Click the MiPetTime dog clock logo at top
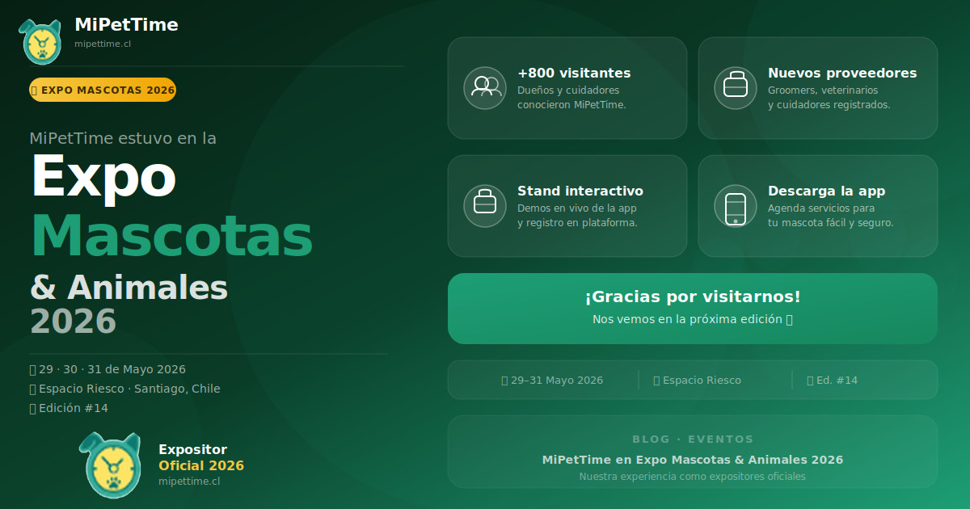970x509 pixels. coord(40,41)
